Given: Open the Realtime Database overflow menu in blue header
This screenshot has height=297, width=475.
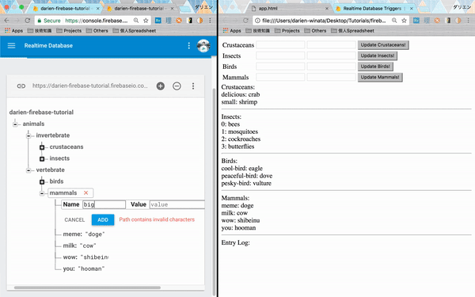Looking at the screenshot, I should [188, 45].
